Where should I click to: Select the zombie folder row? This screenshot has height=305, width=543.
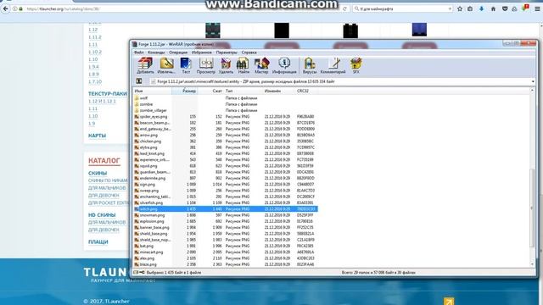[x=226, y=104]
